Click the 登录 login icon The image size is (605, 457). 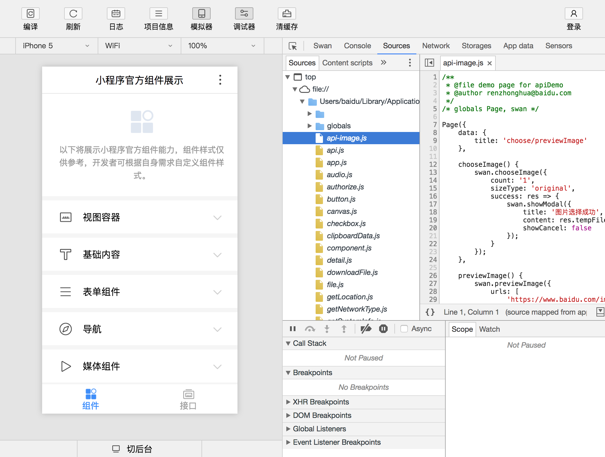(574, 14)
